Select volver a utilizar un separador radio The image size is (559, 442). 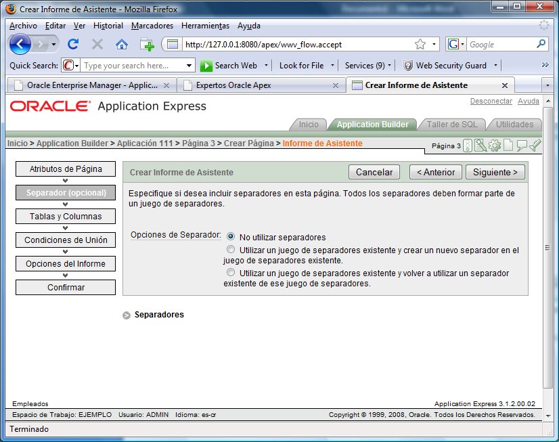point(231,272)
